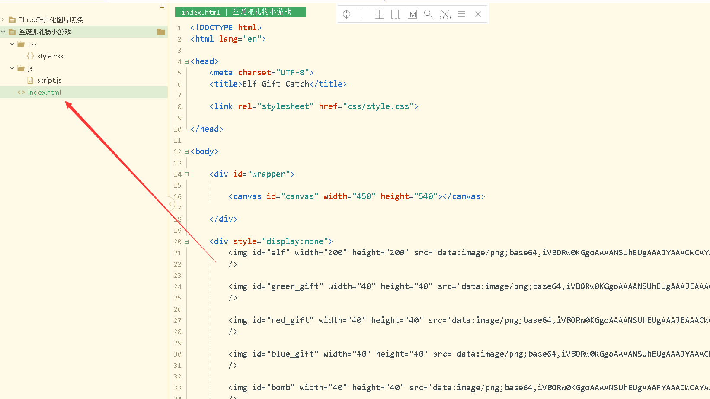Click the title text Elf Gift Catch
This screenshot has width=710, height=399.
click(x=276, y=84)
